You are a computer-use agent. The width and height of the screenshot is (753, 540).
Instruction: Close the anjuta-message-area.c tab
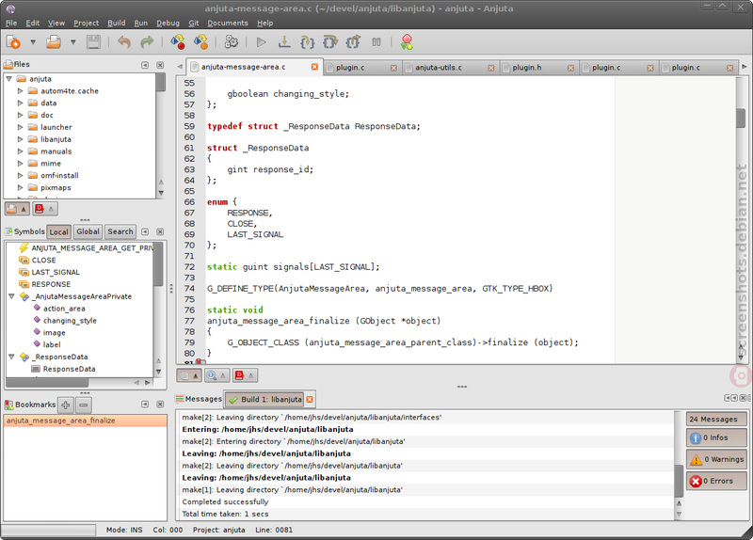(314, 67)
